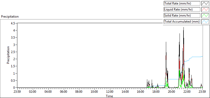This screenshot has height=98, width=210.
Task: Open the Total Rate black plot icon
Action: pyautogui.click(x=205, y=3)
